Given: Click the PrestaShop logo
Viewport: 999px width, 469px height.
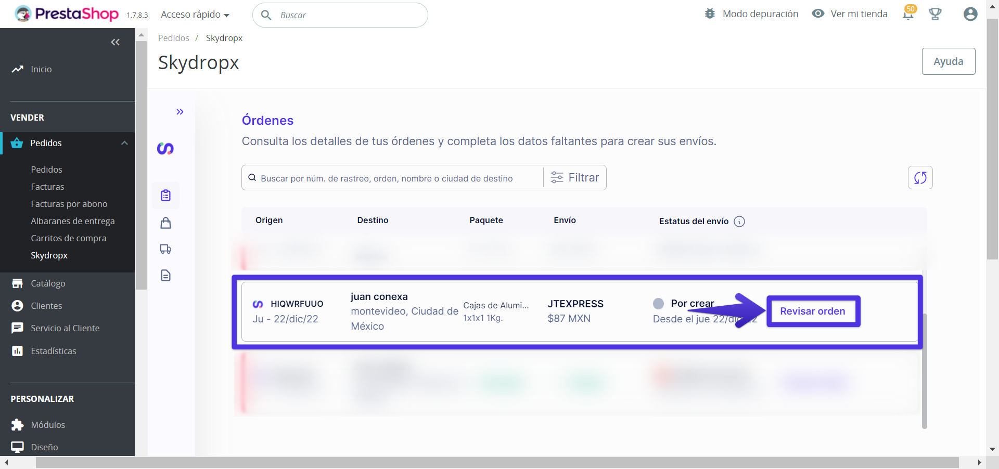Looking at the screenshot, I should coord(67,14).
